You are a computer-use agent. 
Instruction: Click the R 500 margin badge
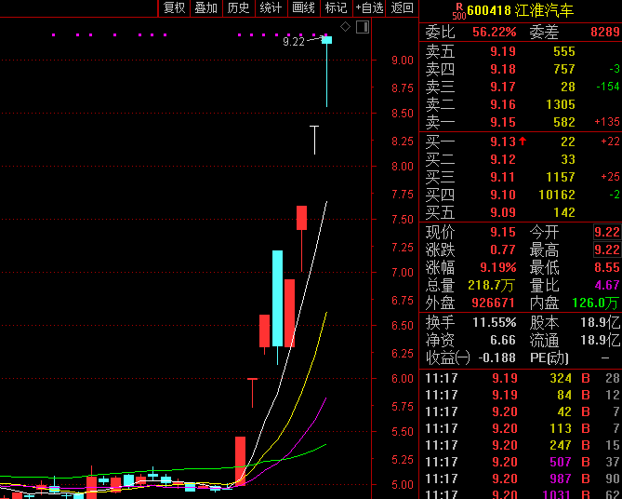(x=458, y=11)
